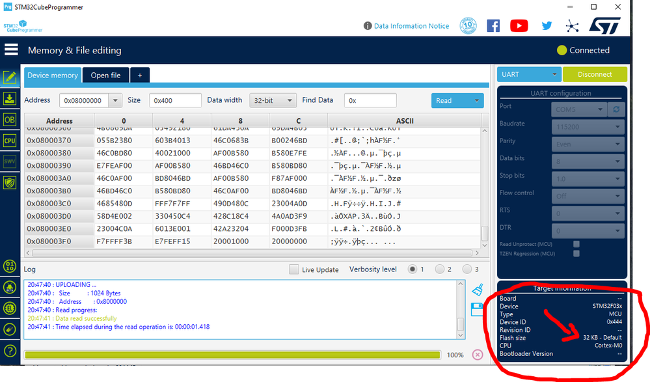The width and height of the screenshot is (650, 382).
Task: Open the Option Bytes OB icon
Action: point(10,120)
